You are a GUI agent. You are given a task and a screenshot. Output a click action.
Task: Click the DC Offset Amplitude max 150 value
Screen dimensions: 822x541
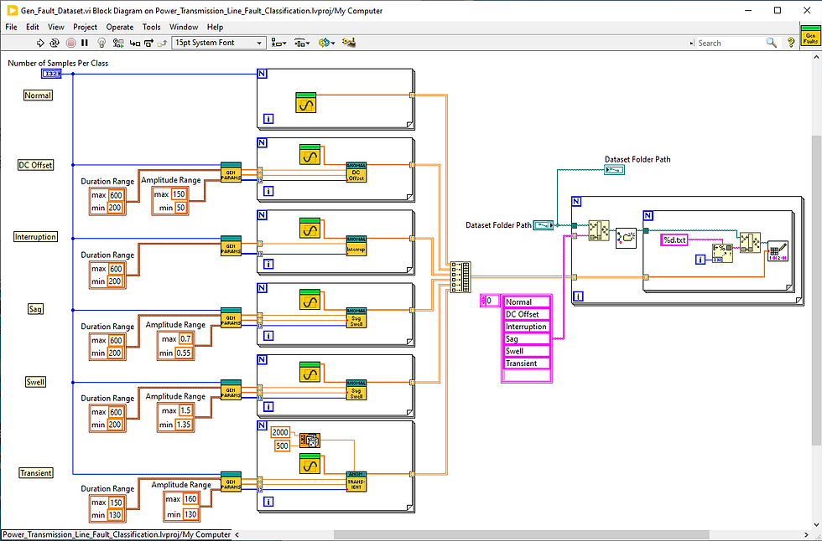[x=179, y=194]
